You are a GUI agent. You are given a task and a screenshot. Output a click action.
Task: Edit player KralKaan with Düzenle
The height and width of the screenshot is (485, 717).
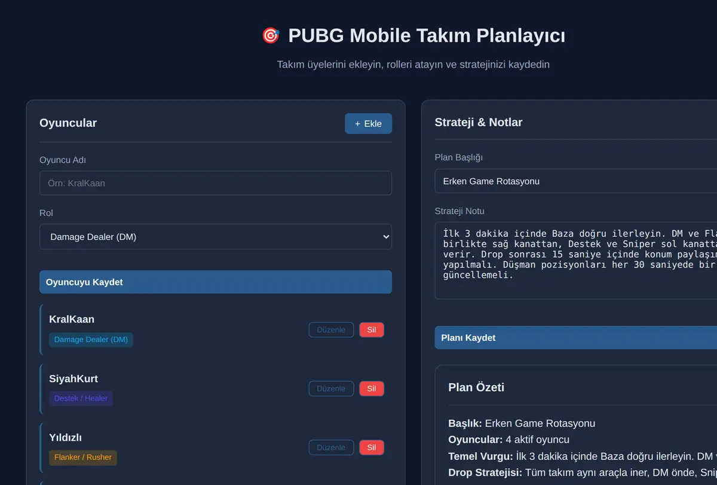pos(331,330)
